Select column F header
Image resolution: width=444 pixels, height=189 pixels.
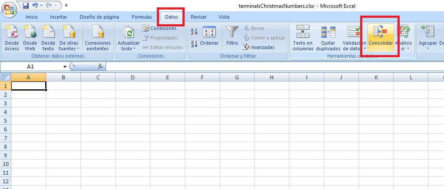202,77
